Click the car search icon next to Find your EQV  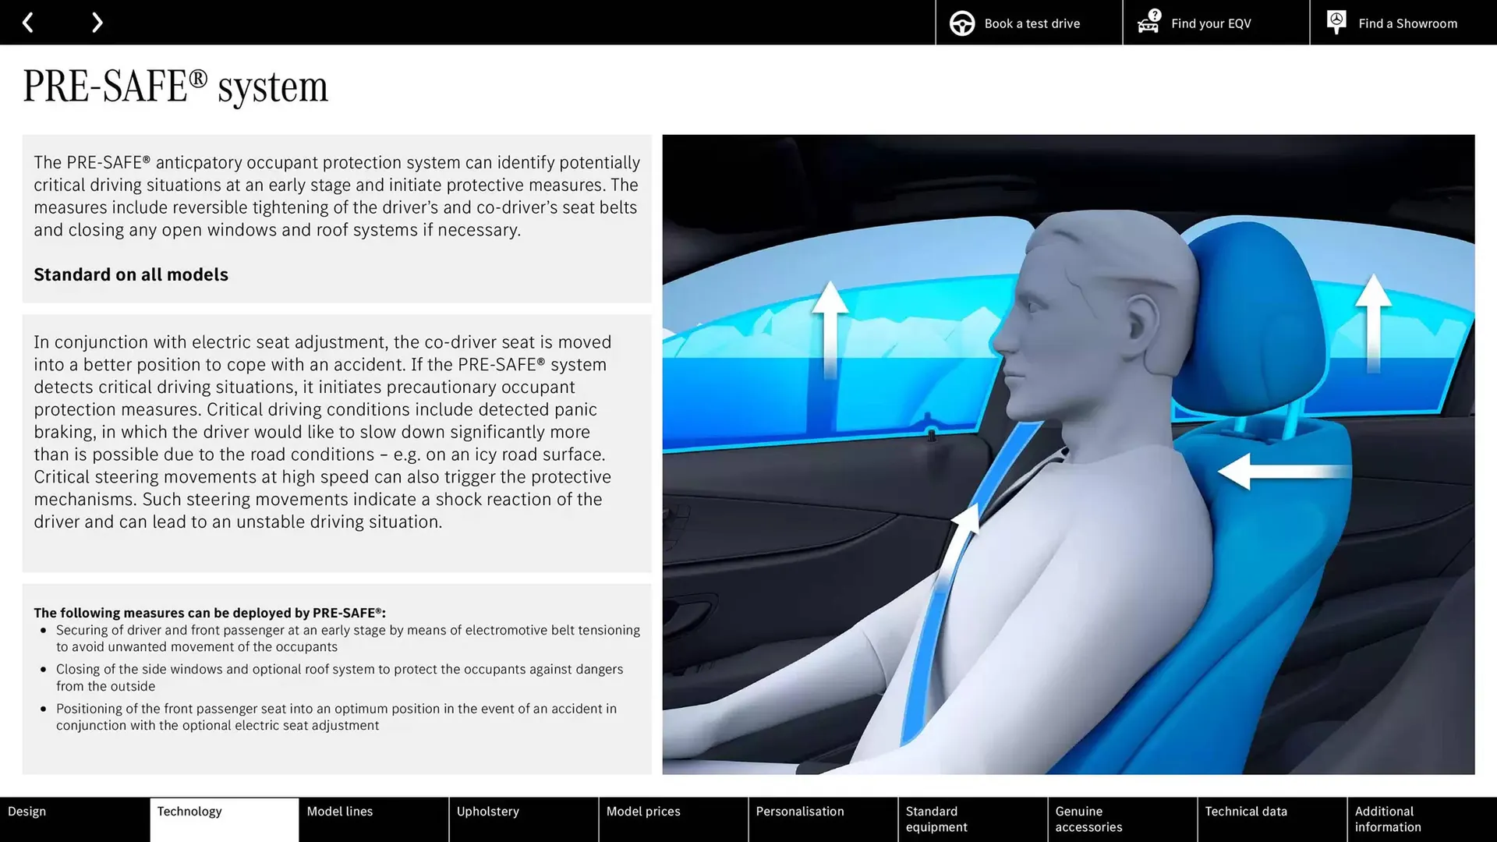[x=1147, y=24]
